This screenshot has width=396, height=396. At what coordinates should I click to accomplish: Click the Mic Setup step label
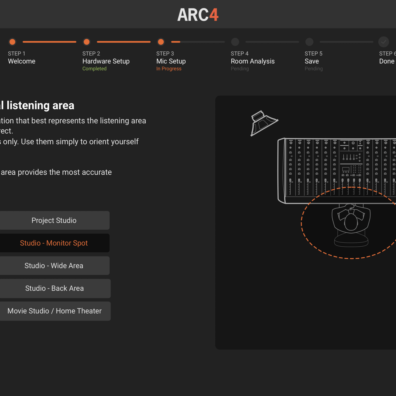click(x=171, y=61)
